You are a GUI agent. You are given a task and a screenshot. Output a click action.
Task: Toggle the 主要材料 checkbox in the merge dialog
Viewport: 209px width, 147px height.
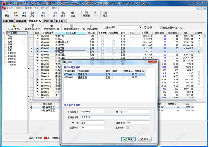pos(127,128)
